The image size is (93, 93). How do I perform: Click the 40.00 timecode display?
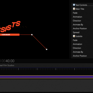[10, 61]
